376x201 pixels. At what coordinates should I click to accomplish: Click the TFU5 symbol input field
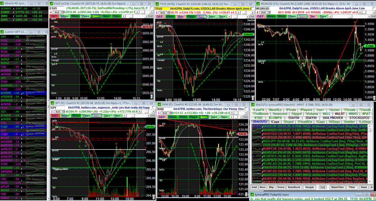tap(163, 9)
